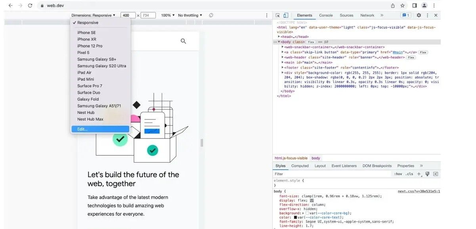Open the No throttling dropdown
Image resolution: width=476 pixels, height=229 pixels.
point(190,15)
